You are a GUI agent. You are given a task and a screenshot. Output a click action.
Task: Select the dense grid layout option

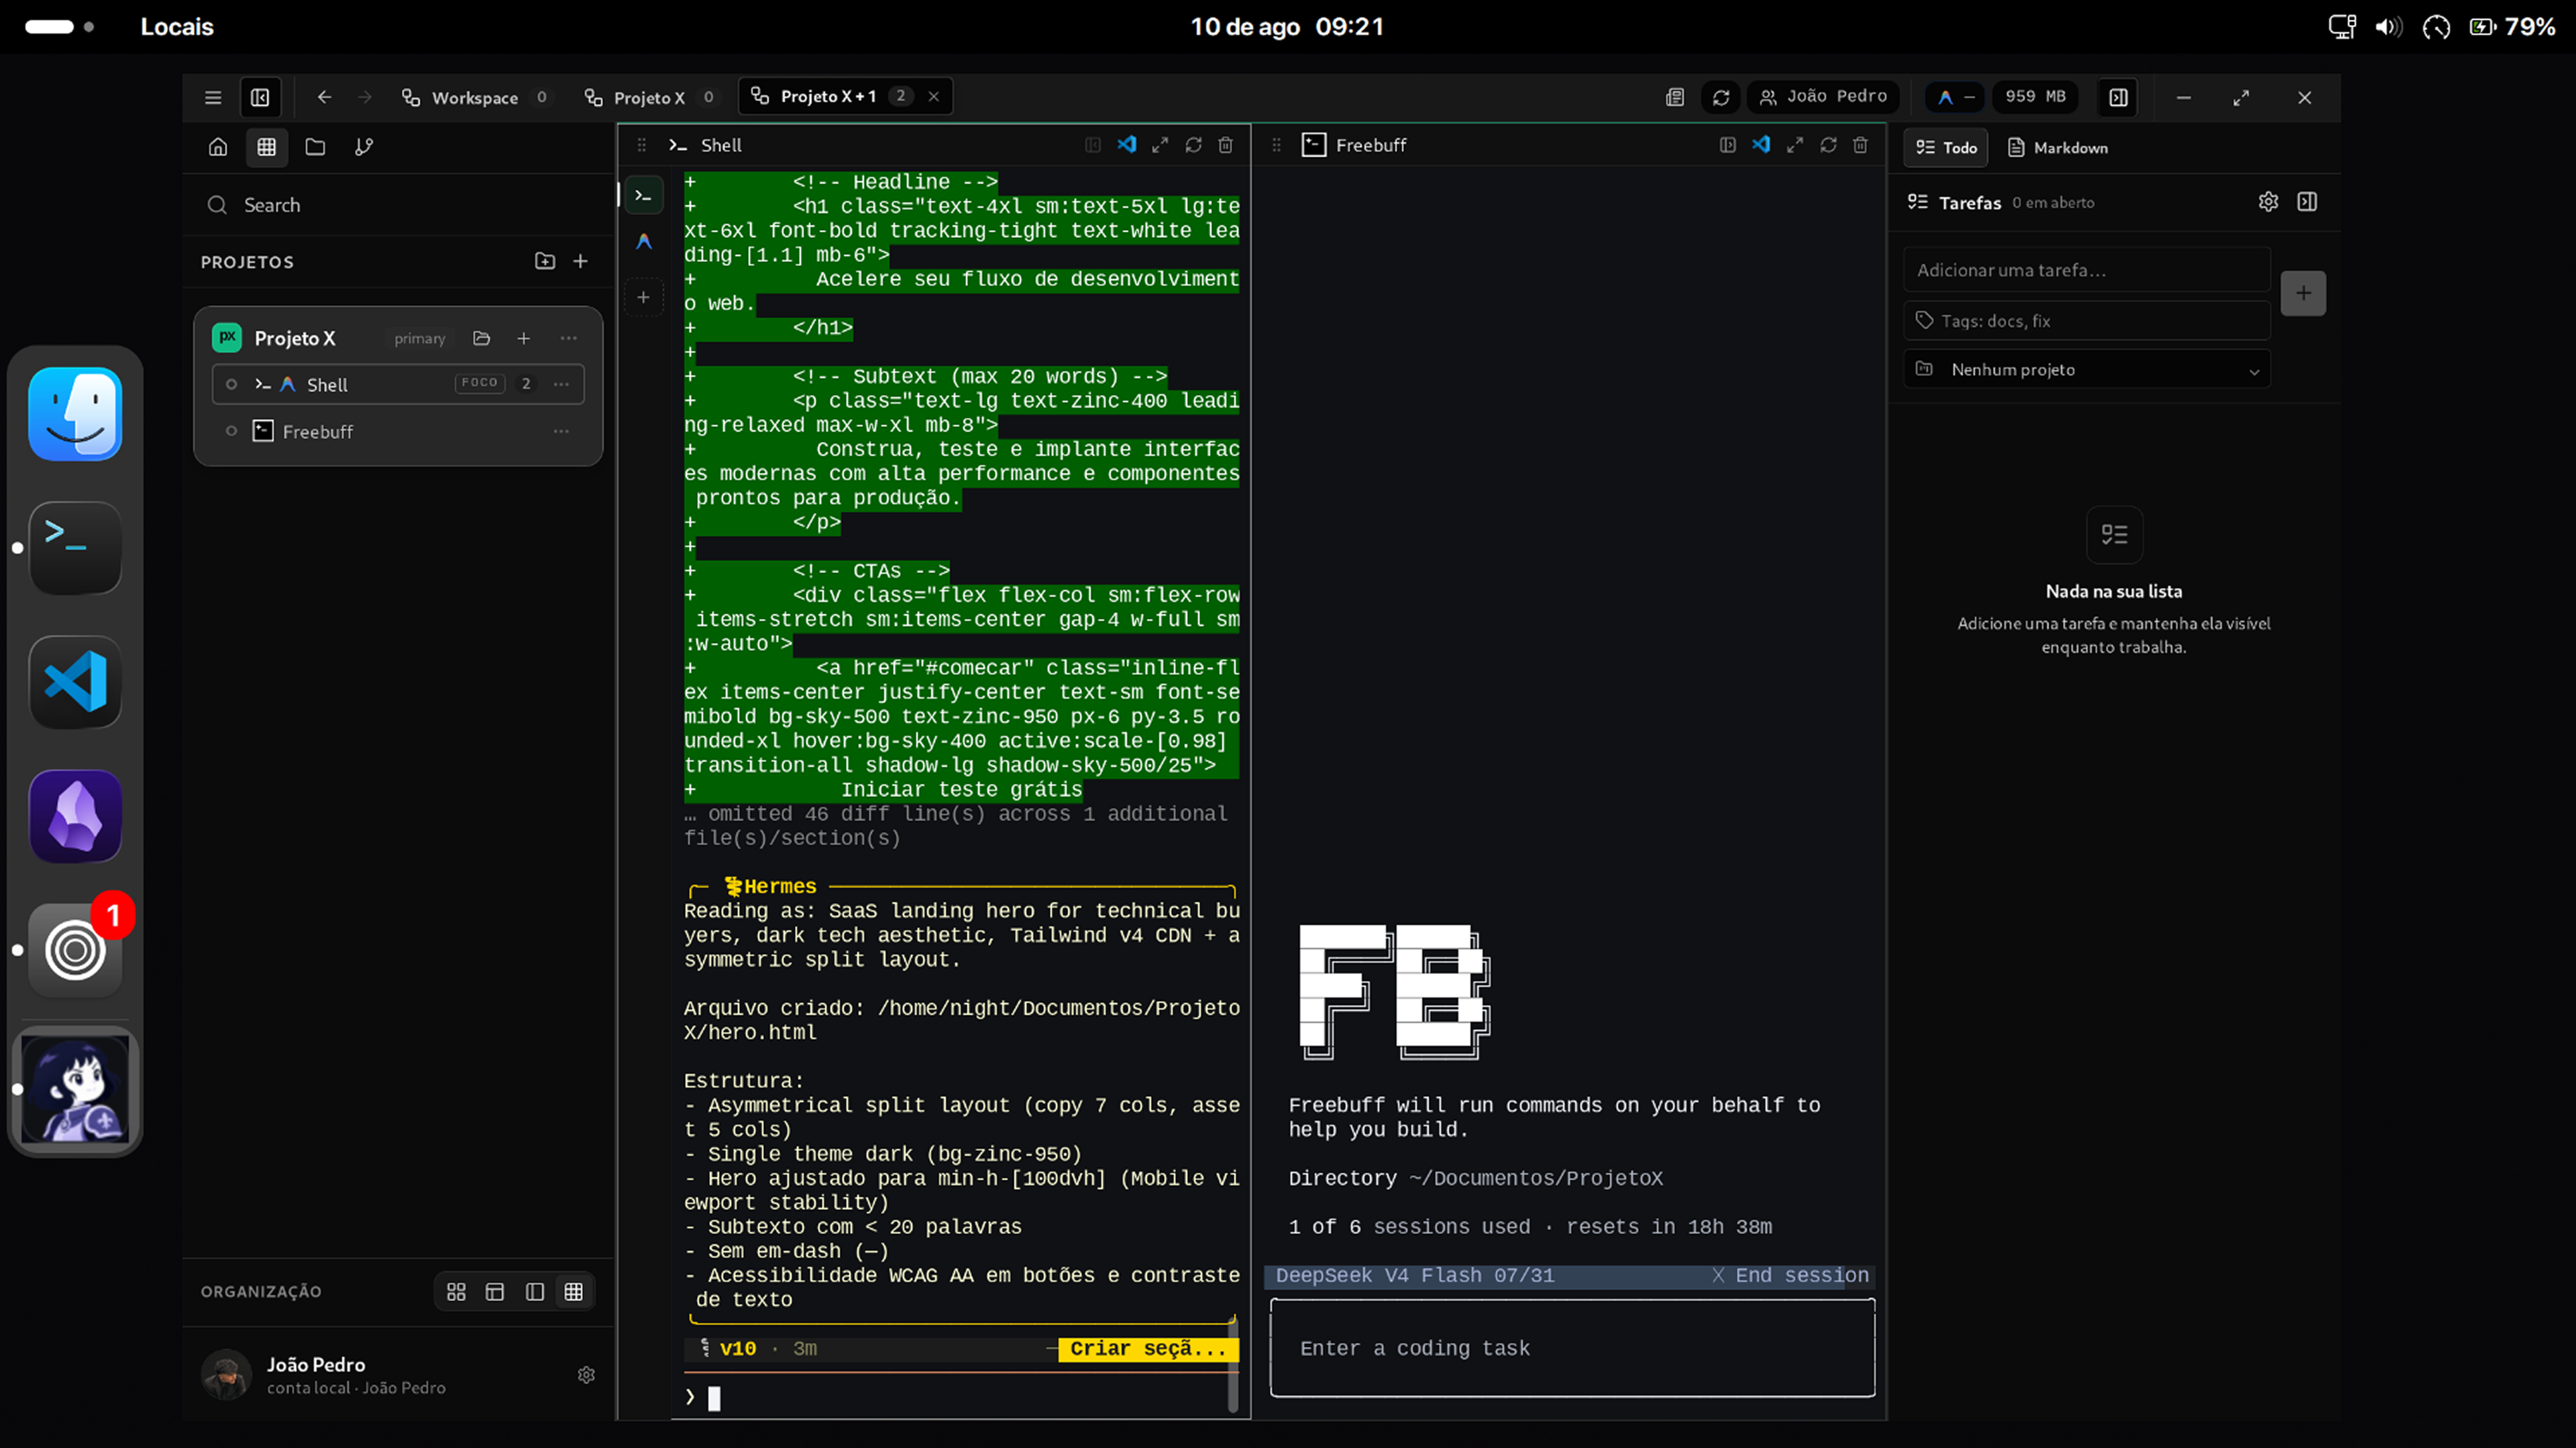(x=574, y=1291)
